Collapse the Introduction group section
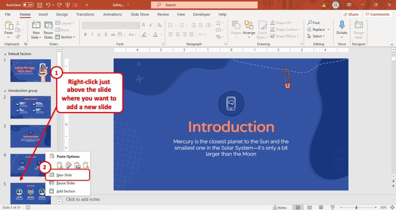396x210 pixels. coord(5,91)
